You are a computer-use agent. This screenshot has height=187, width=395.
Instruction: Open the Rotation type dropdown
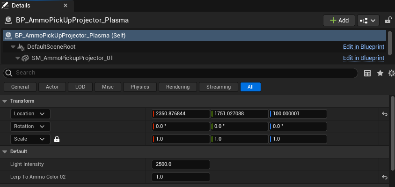pyautogui.click(x=30, y=127)
